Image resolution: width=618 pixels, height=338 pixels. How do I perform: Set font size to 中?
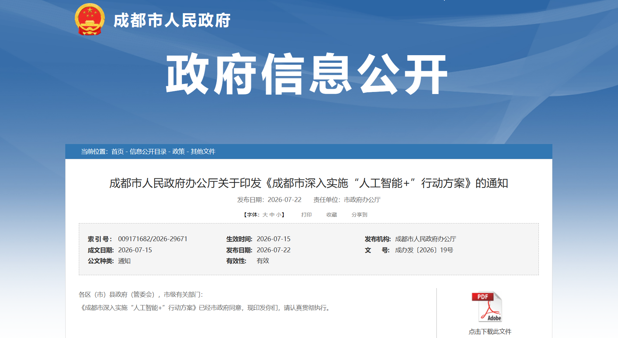click(272, 215)
